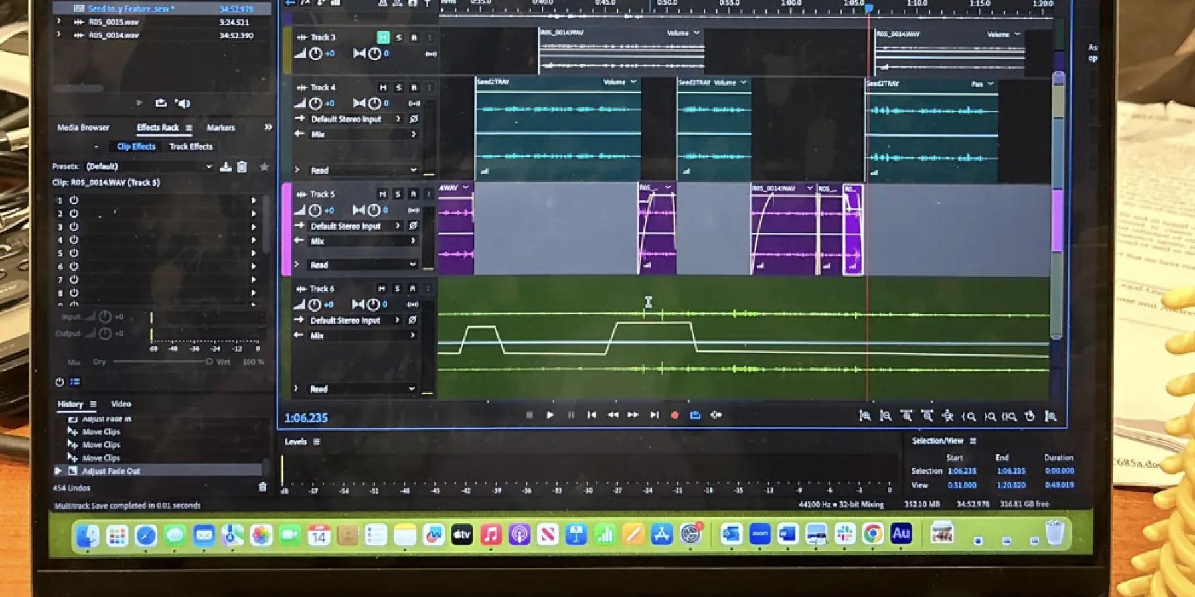Save effects preset with download icon
The height and width of the screenshot is (597, 1195).
[226, 167]
